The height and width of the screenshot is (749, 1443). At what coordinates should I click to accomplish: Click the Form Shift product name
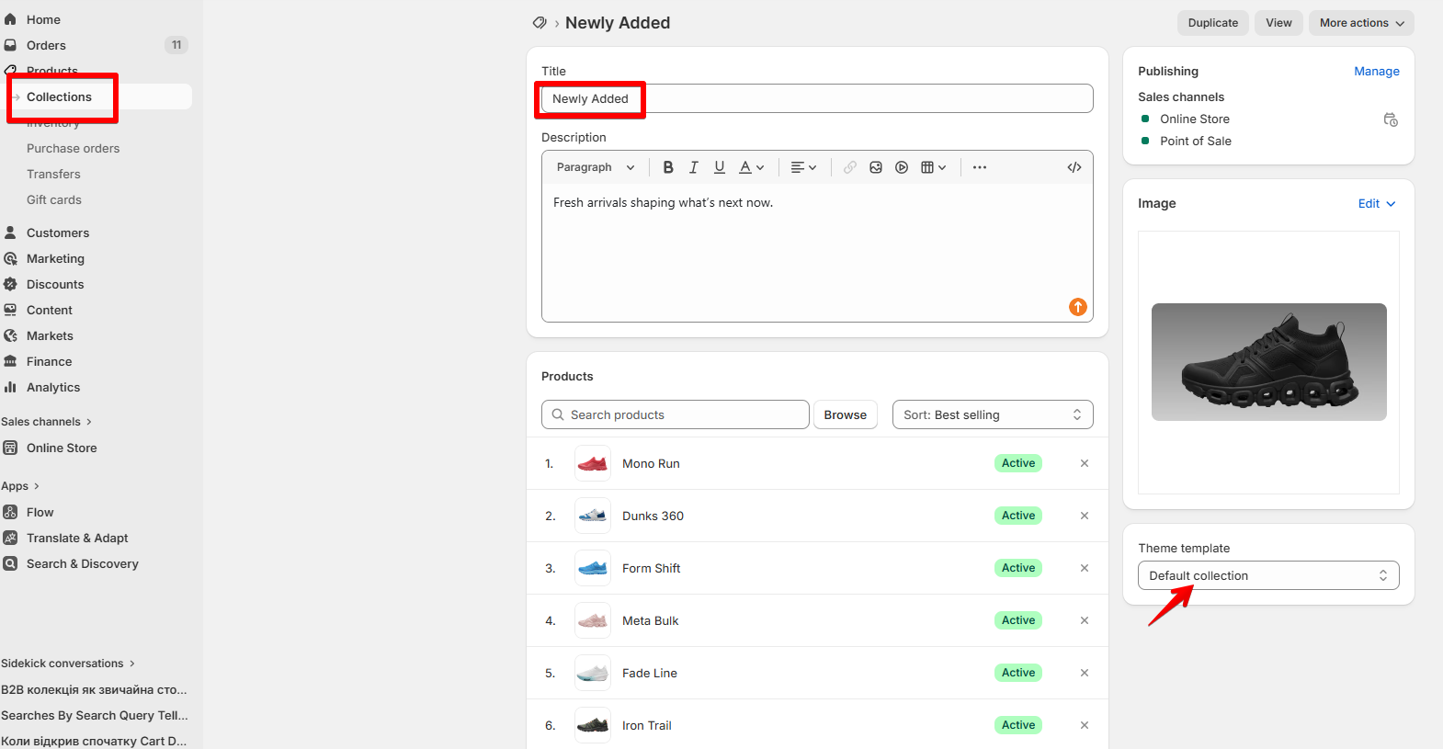(652, 568)
